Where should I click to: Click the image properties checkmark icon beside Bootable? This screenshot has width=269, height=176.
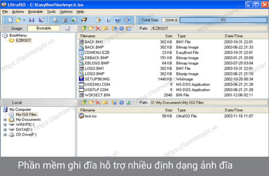68,28
